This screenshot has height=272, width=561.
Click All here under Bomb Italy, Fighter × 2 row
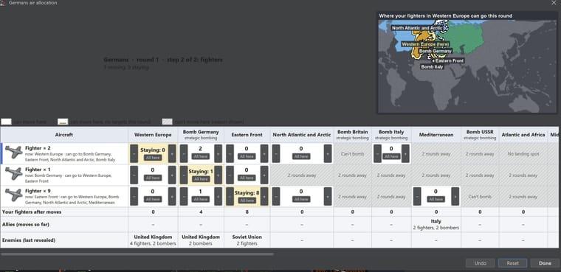pos(391,156)
